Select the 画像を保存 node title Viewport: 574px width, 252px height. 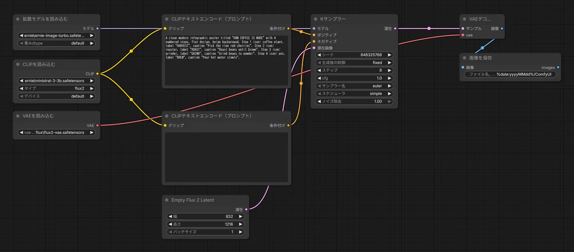(480, 58)
